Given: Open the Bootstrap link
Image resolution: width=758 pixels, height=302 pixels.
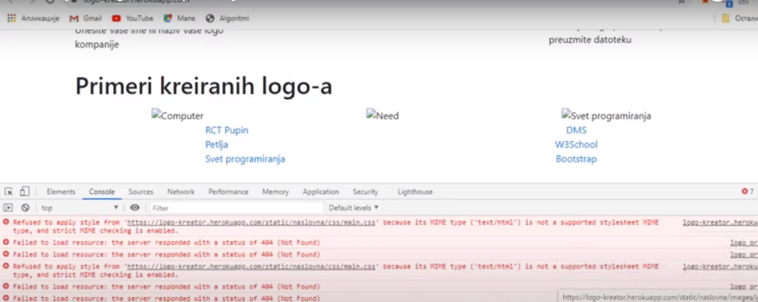Looking at the screenshot, I should tap(577, 158).
